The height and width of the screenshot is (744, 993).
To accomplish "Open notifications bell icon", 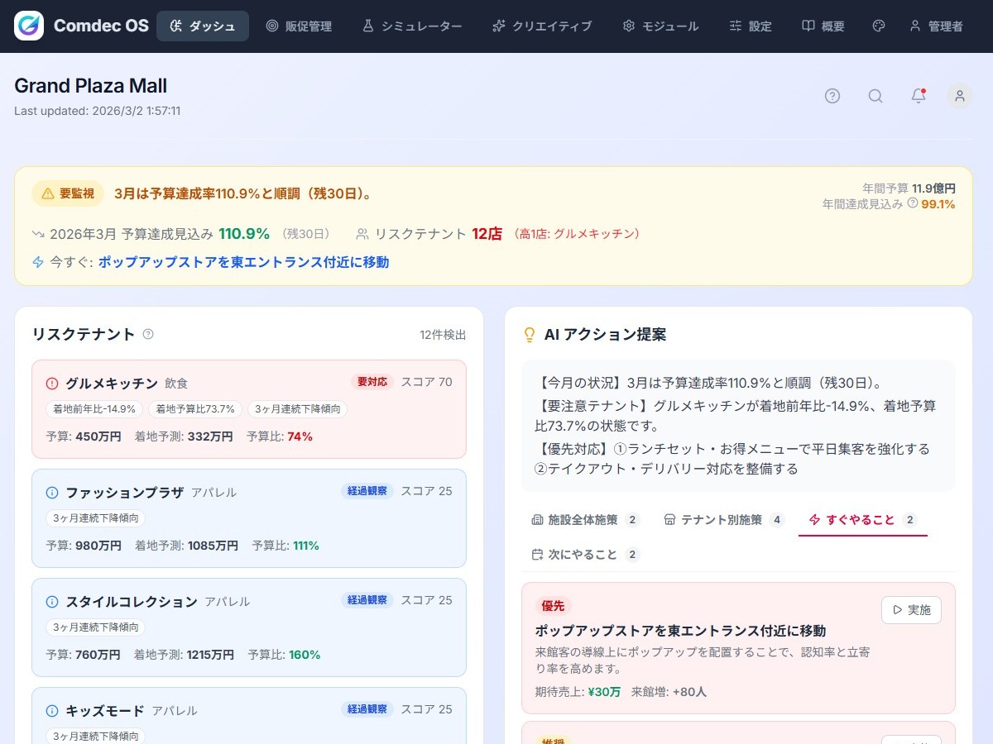I will (919, 96).
